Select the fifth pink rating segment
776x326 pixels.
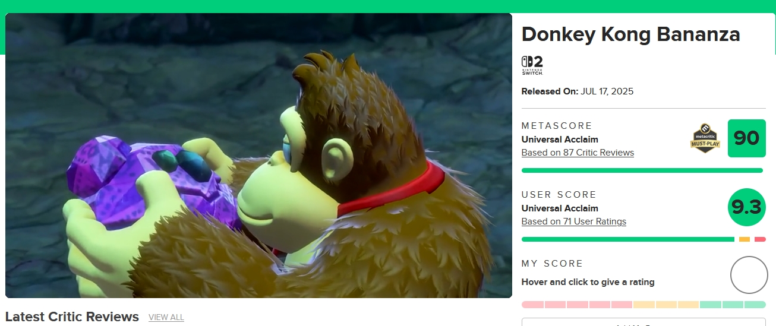[x=622, y=305]
